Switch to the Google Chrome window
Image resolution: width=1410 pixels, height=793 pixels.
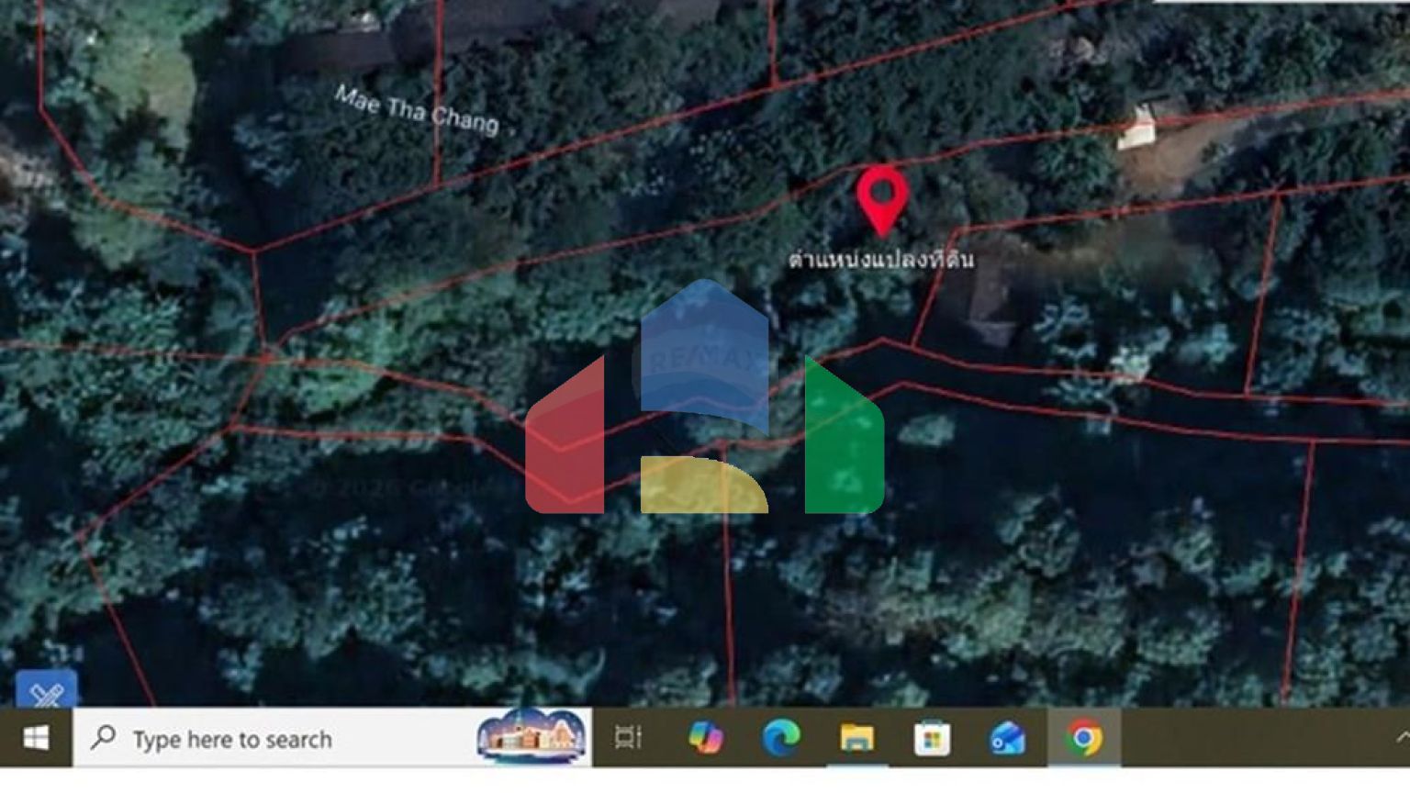pos(1083,738)
